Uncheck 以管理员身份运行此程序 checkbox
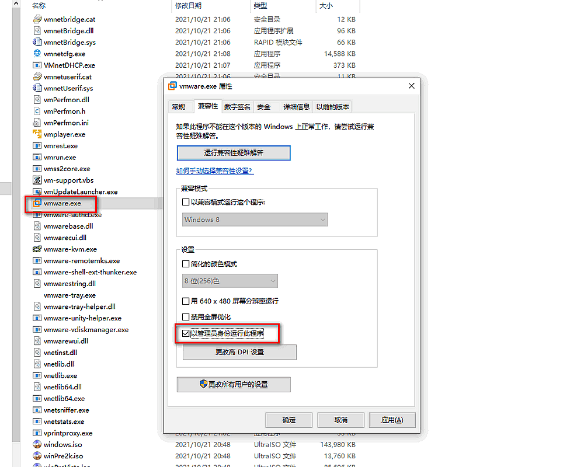This screenshot has height=467, width=584. click(x=186, y=334)
